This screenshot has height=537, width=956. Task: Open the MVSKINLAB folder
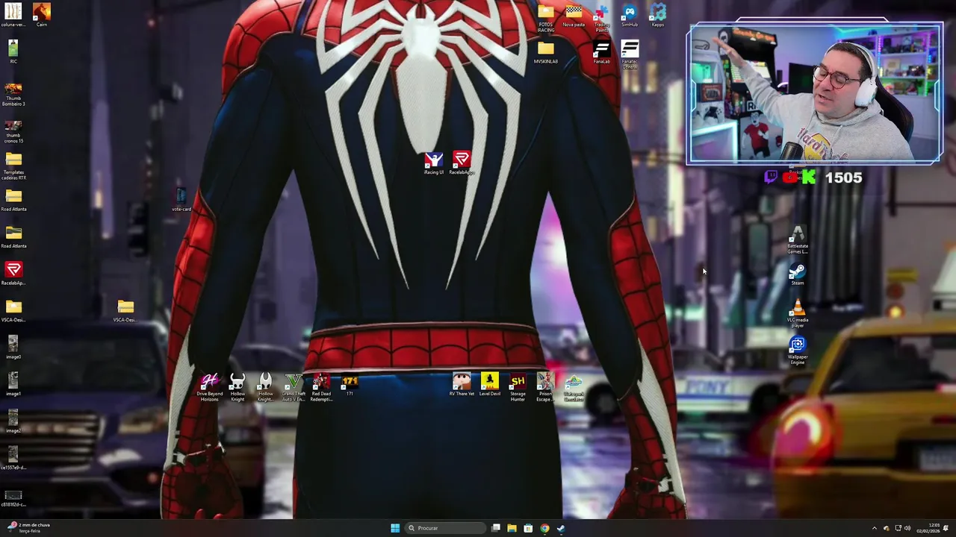pos(546,52)
